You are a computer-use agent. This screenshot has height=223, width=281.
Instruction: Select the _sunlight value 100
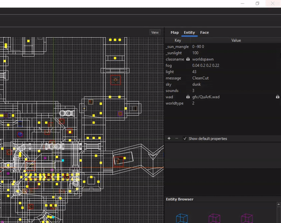coord(195,53)
